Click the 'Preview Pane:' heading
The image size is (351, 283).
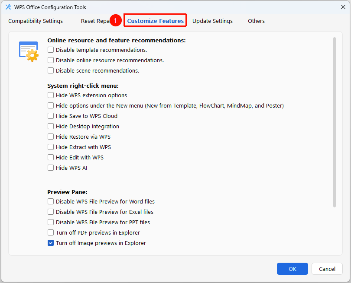click(x=67, y=192)
